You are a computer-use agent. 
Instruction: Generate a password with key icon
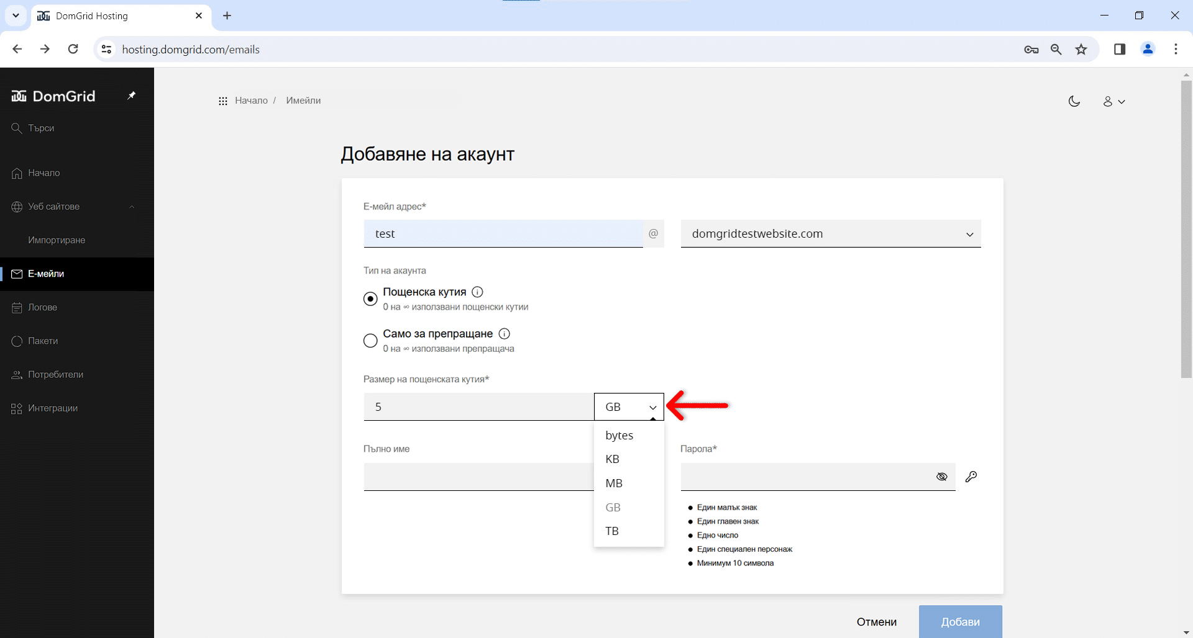click(971, 477)
